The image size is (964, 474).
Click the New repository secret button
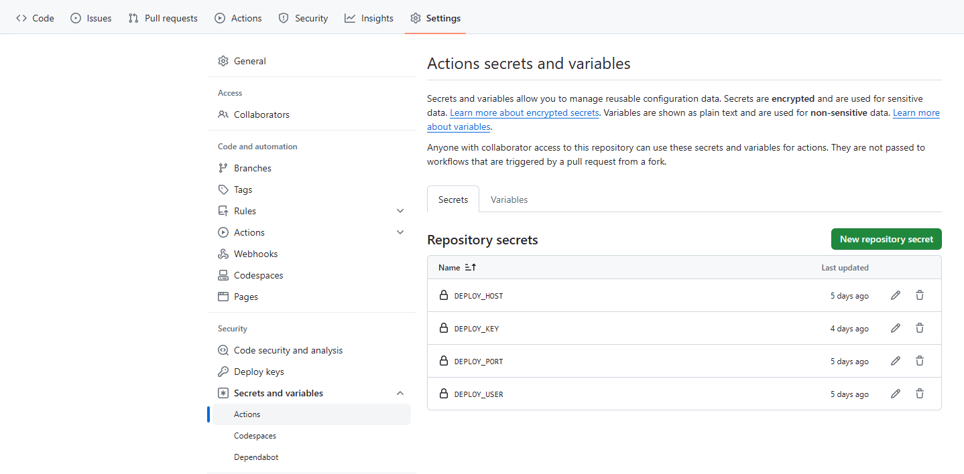886,239
